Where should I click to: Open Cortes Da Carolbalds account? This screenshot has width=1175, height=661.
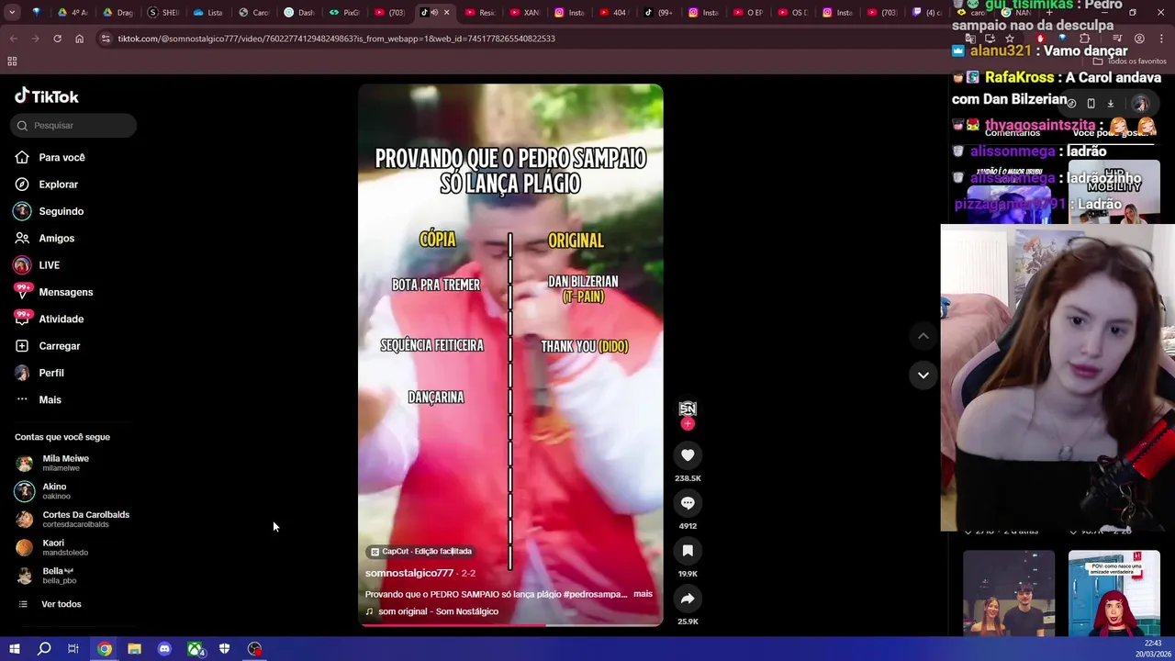click(73, 519)
